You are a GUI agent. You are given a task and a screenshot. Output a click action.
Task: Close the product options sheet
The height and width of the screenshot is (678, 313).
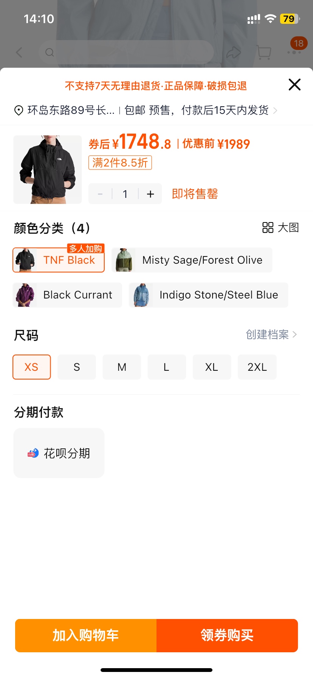tap(294, 84)
